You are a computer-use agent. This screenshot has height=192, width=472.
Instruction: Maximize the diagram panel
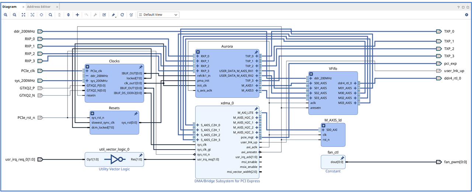[x=463, y=7]
